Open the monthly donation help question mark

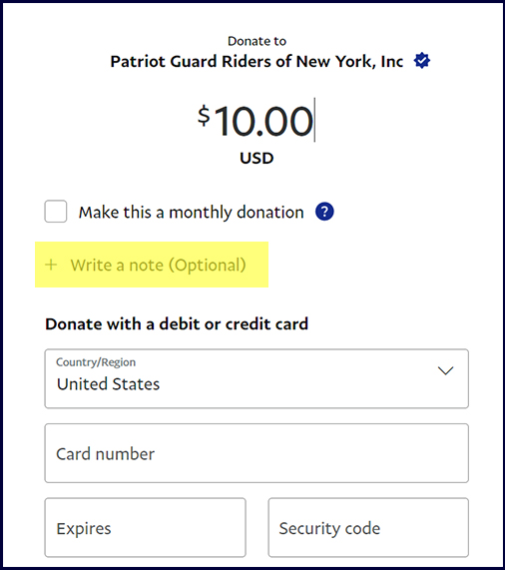324,212
